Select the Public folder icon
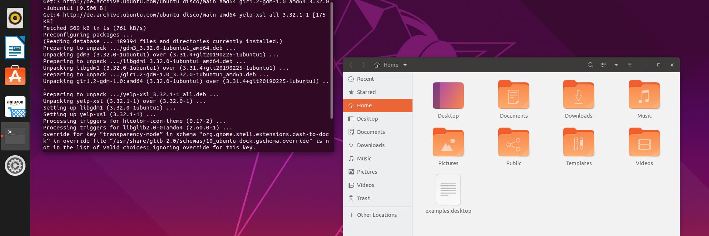Image resolution: width=709 pixels, height=236 pixels. 514,142
